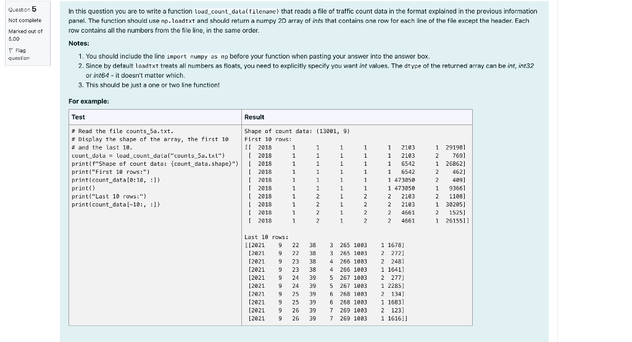This screenshot has height=342, width=632.
Task: Click the Marked out of 5.00 label
Action: pos(25,35)
